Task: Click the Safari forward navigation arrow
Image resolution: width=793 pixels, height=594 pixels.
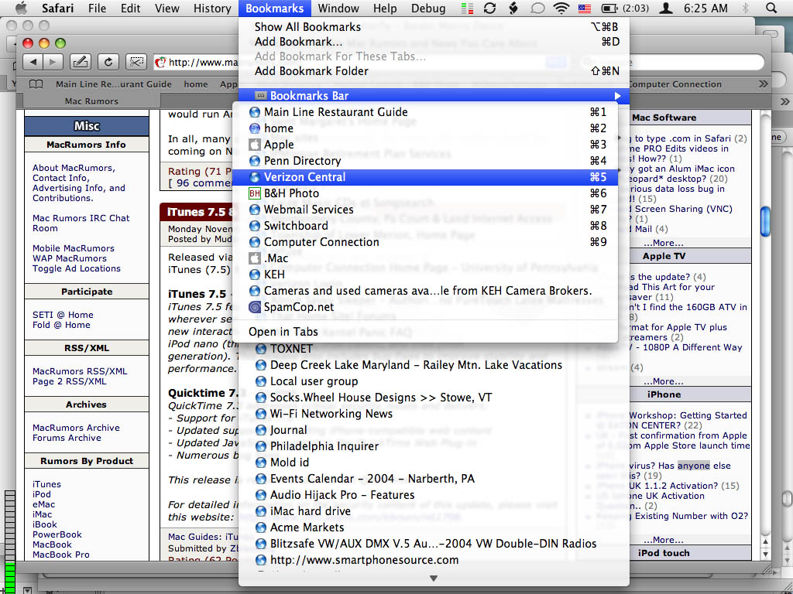Action: [x=52, y=62]
